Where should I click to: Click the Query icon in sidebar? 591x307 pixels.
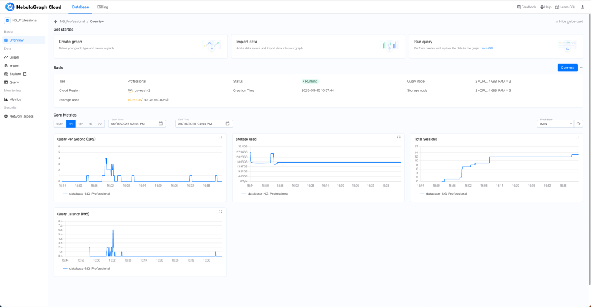tap(6, 82)
